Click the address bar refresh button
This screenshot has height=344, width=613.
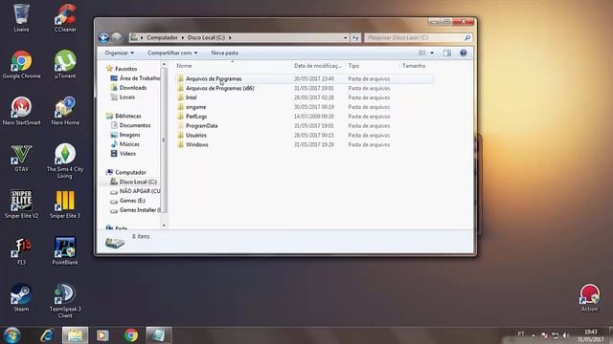click(x=355, y=38)
